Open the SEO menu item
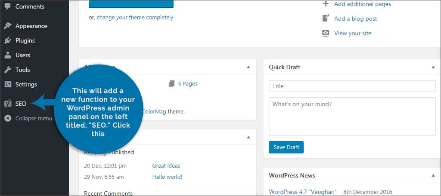The image size is (441, 196). (21, 104)
